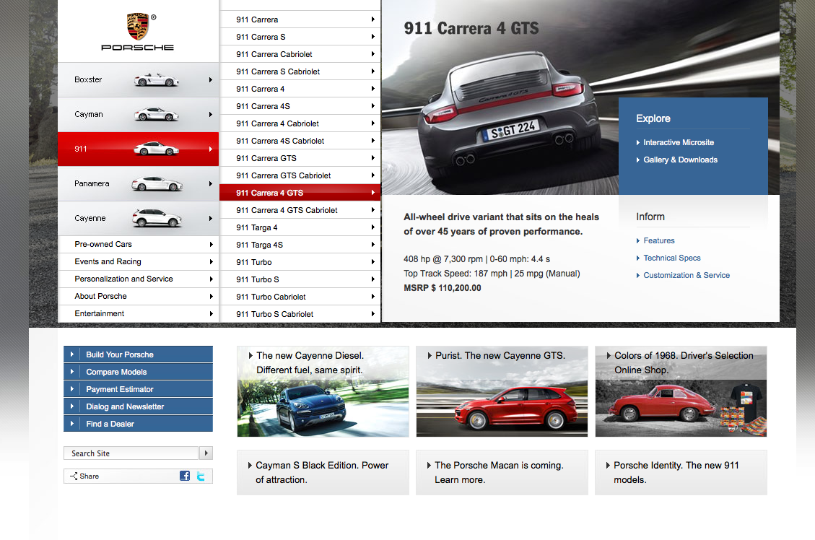The height and width of the screenshot is (540, 815).
Task: Click inside the Search Site field
Action: 131,453
